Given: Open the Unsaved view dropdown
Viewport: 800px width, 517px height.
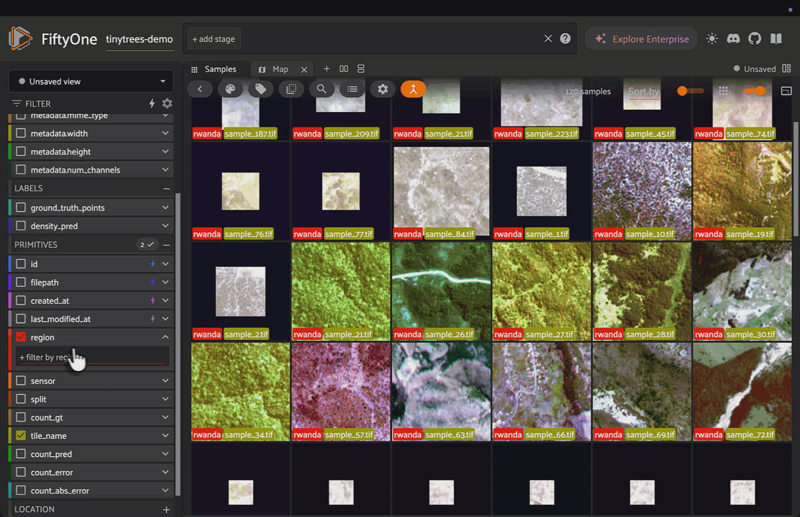Looking at the screenshot, I should pos(91,81).
